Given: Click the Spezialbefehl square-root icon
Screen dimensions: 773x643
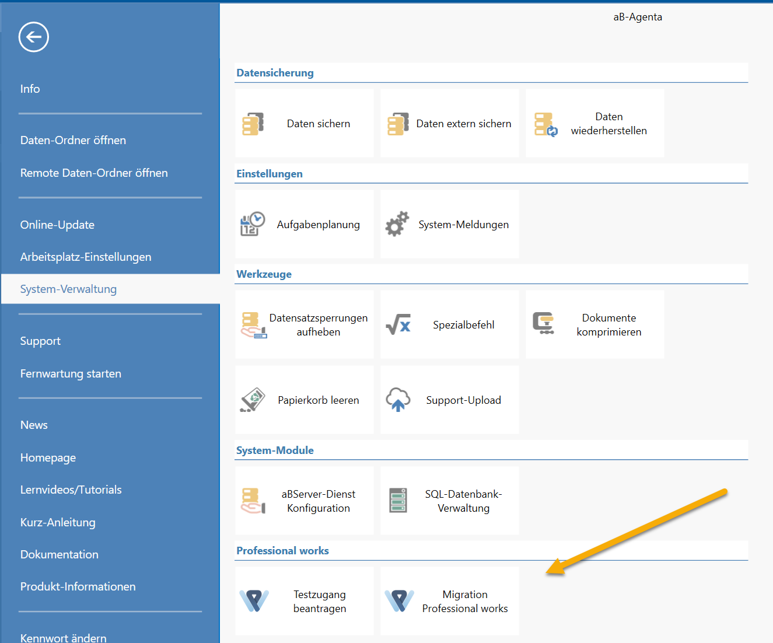Looking at the screenshot, I should [x=398, y=324].
